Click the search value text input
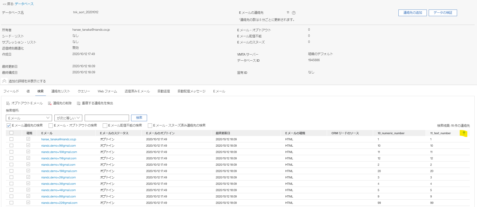477x207 pixels. pos(107,118)
